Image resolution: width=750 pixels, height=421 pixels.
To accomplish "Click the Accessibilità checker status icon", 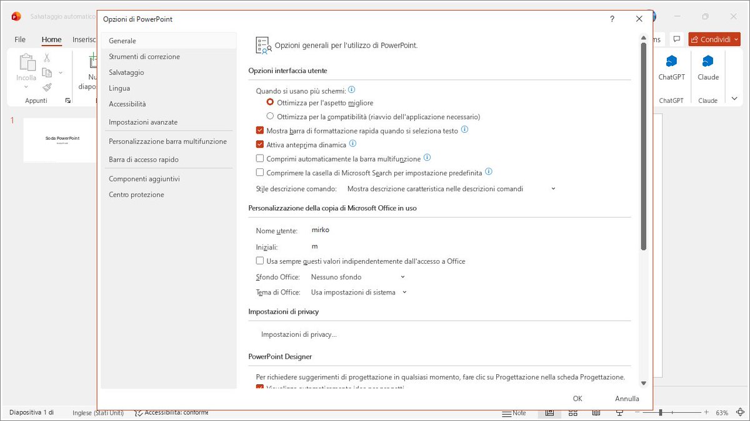I will pos(138,413).
